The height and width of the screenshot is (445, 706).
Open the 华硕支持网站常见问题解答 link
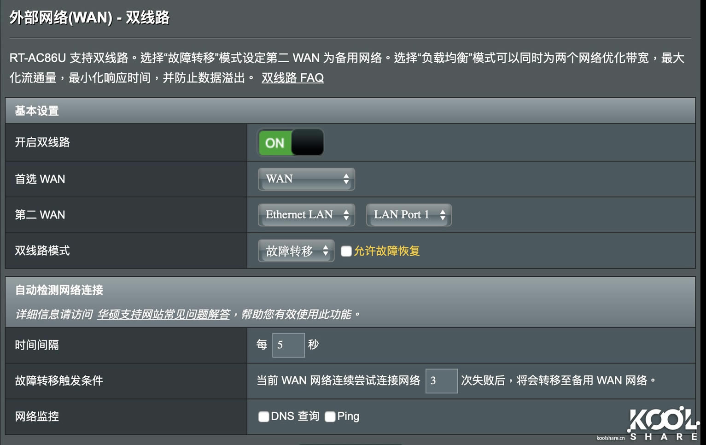tap(163, 315)
